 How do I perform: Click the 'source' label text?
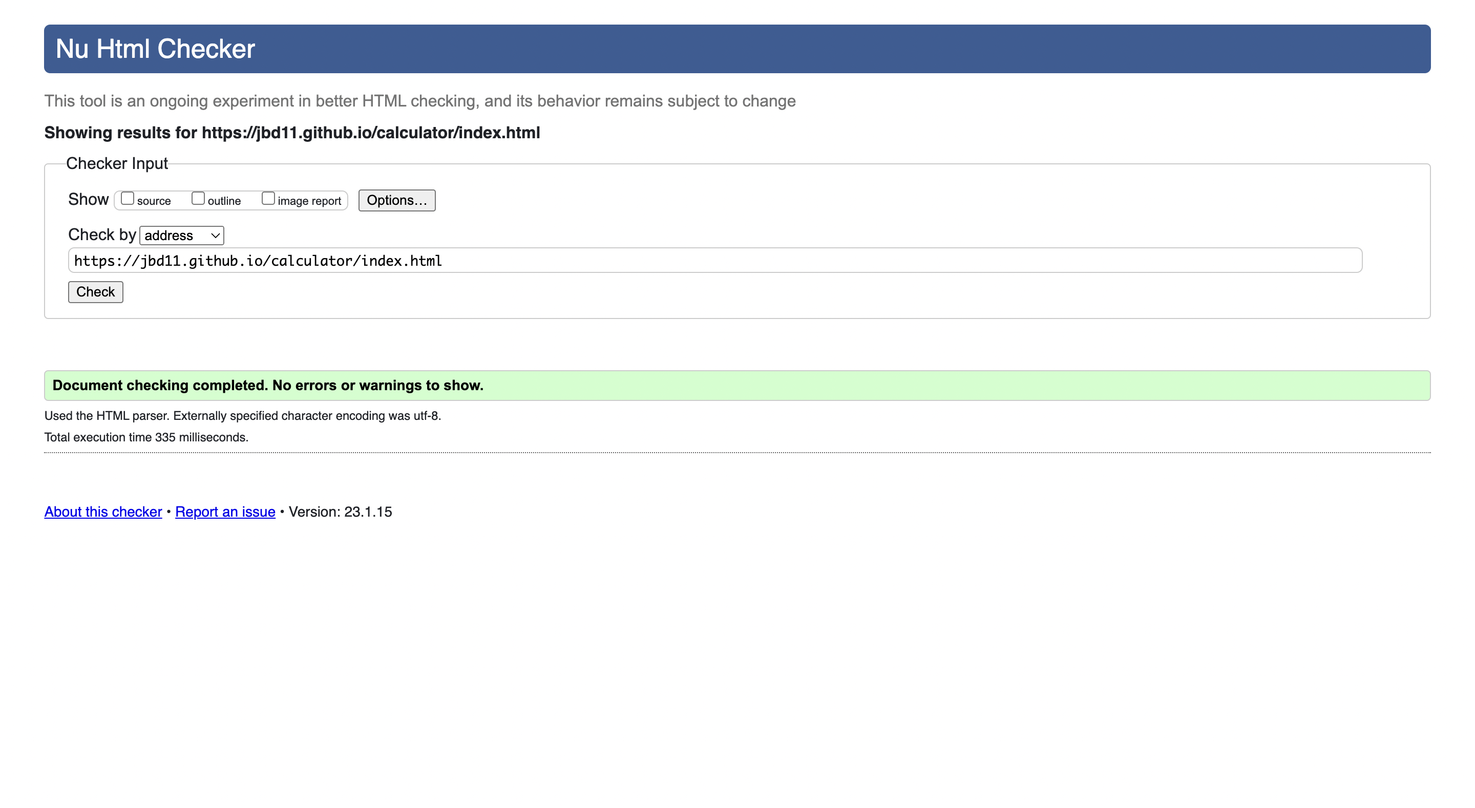point(154,201)
